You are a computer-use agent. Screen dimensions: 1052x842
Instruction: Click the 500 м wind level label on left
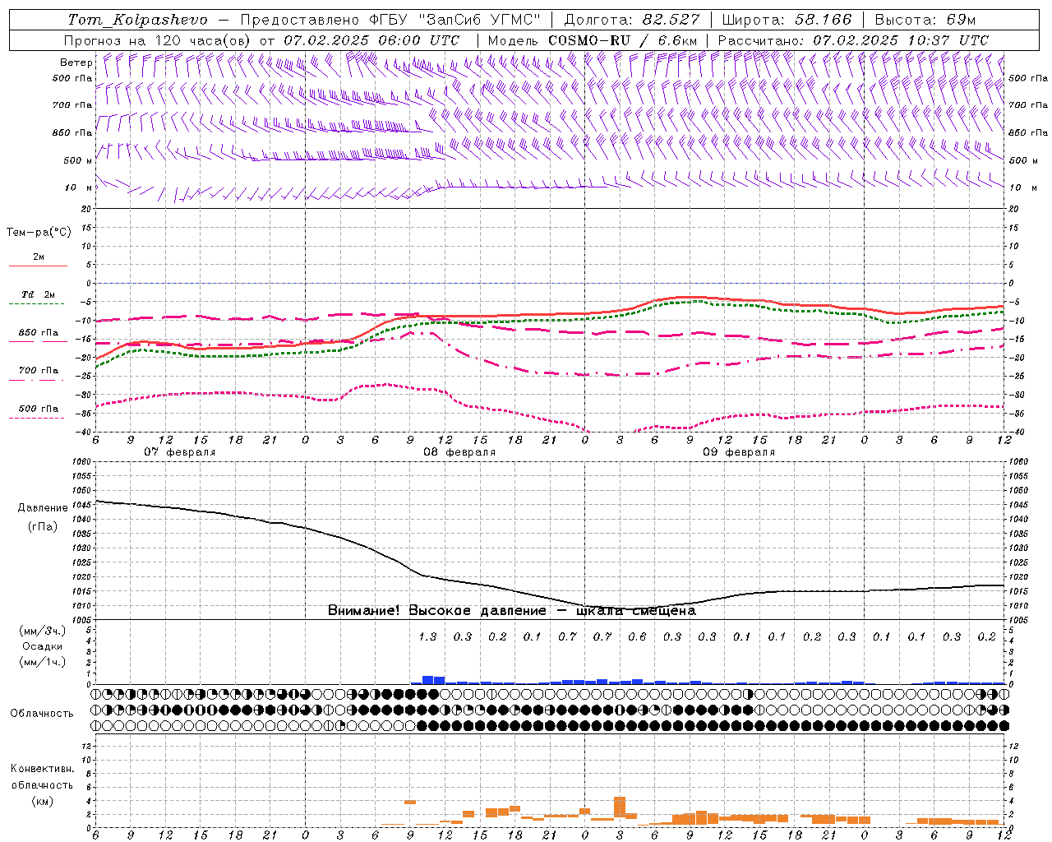point(78,161)
